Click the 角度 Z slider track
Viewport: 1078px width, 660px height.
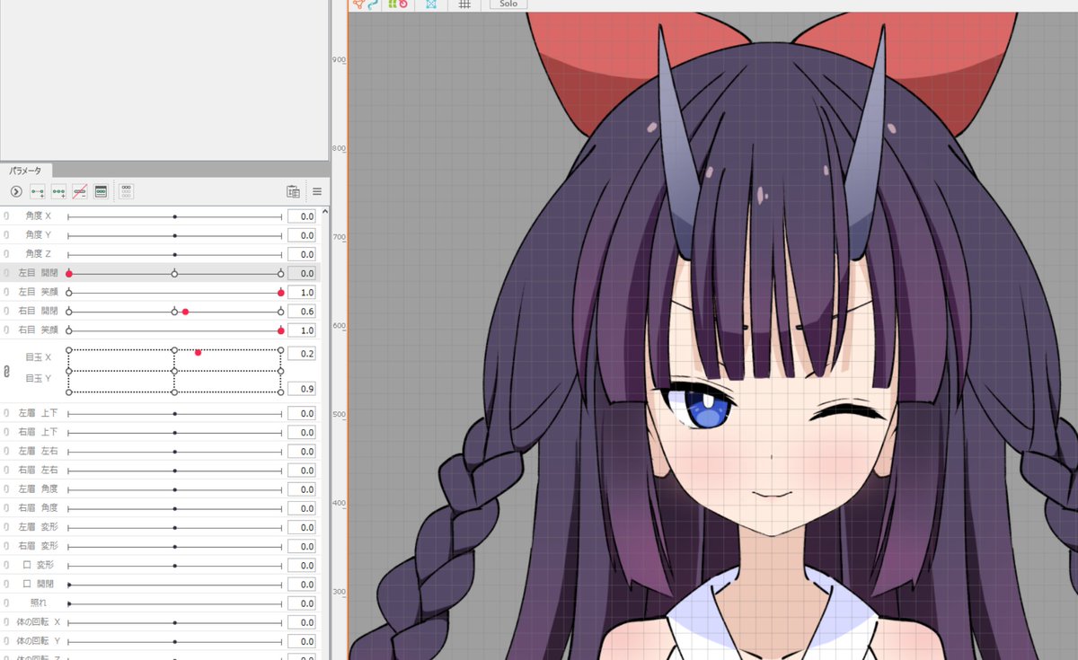pos(174,254)
